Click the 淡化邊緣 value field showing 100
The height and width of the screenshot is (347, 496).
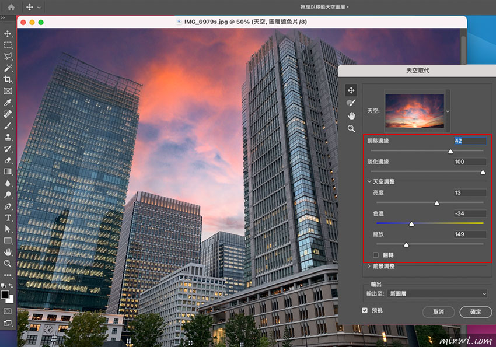click(470, 162)
